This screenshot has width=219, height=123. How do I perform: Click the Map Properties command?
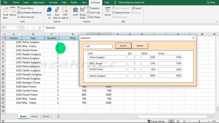(x=120, y=8)
